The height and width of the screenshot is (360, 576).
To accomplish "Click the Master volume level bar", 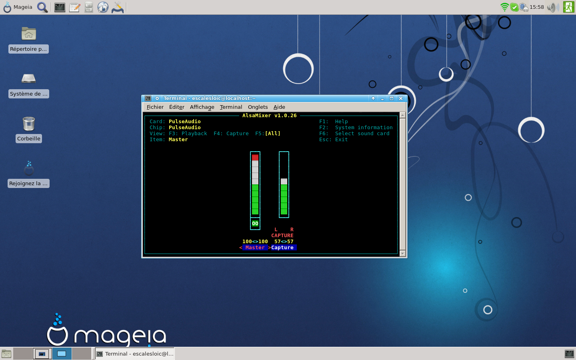I will coord(255,184).
